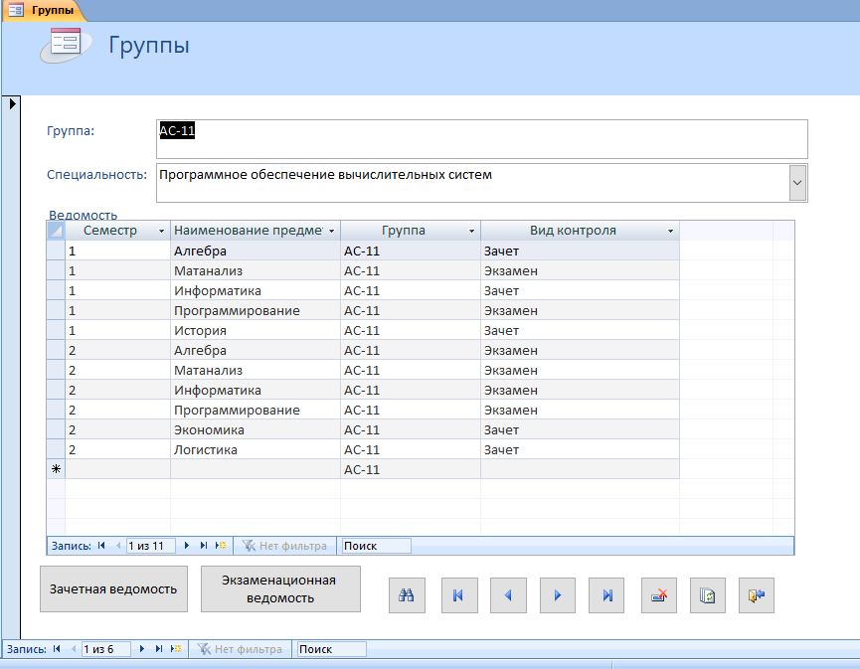
Task: Click Матанализ cell in semester 2
Action: tap(256, 370)
